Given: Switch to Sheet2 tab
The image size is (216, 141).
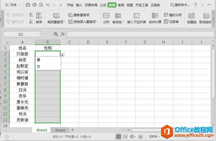Looking at the screenshot, I should coord(60,130).
